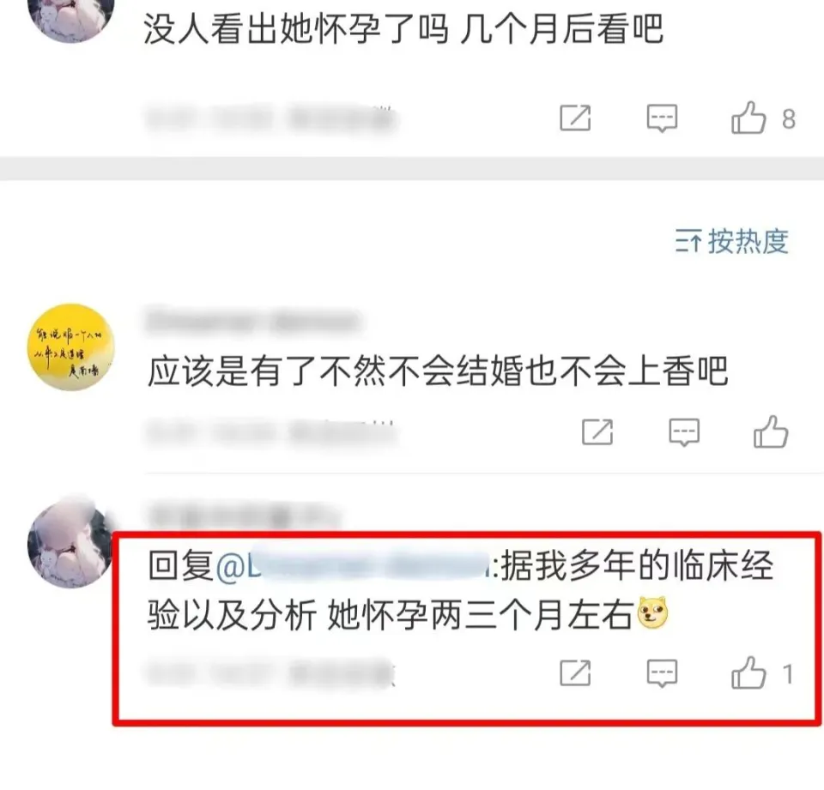This screenshot has height=790, width=824.
Task: Reply to the top comment about 怀孕
Action: (662, 118)
